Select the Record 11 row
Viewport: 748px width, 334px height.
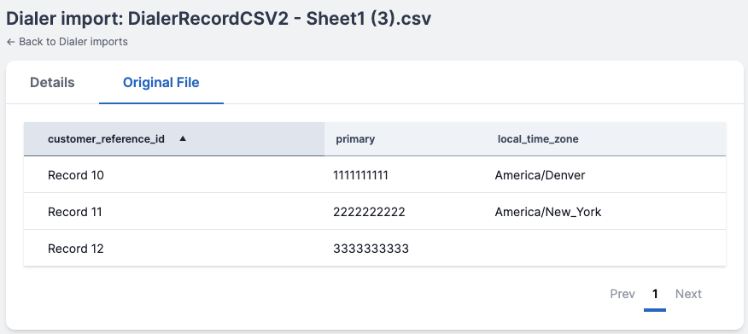click(x=375, y=211)
